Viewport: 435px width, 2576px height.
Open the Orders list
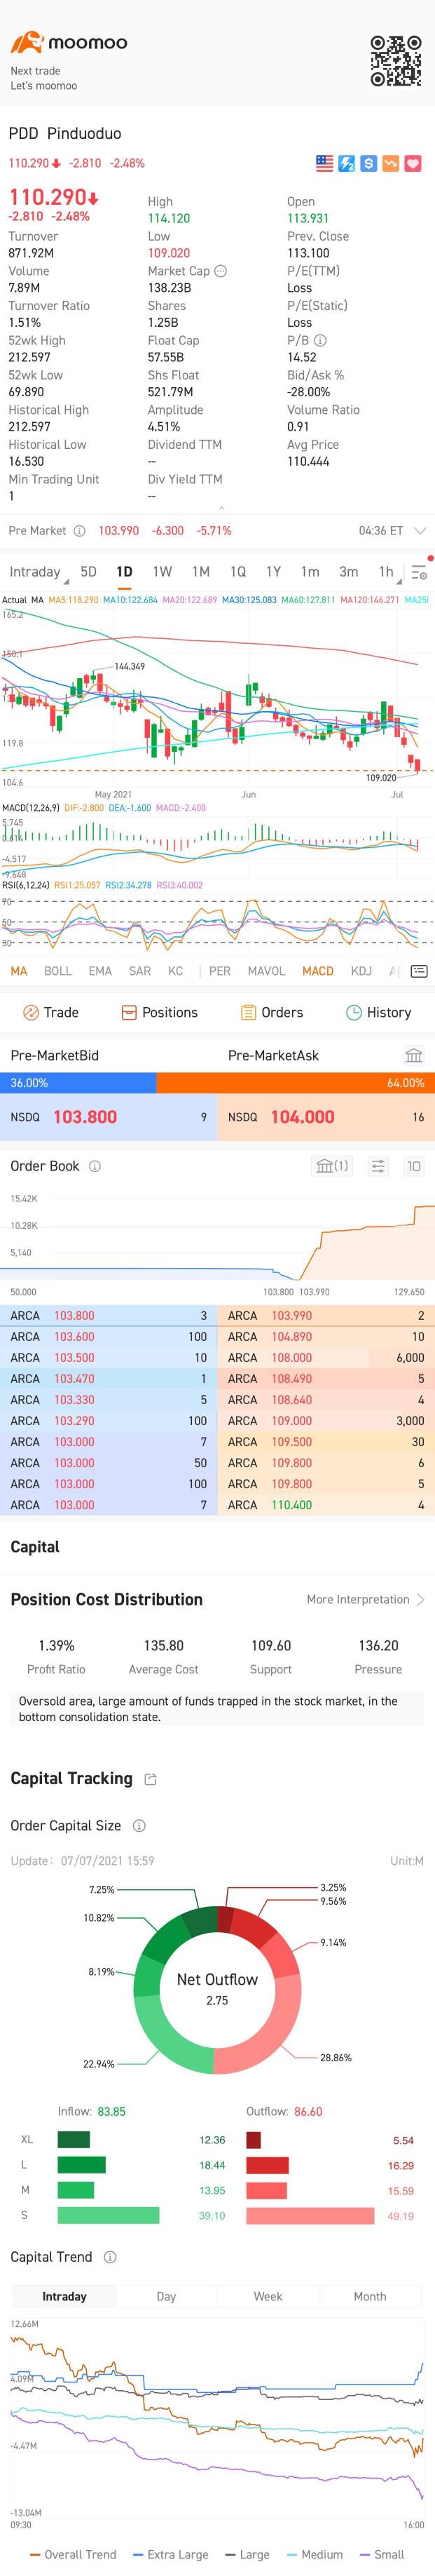pos(271,1012)
